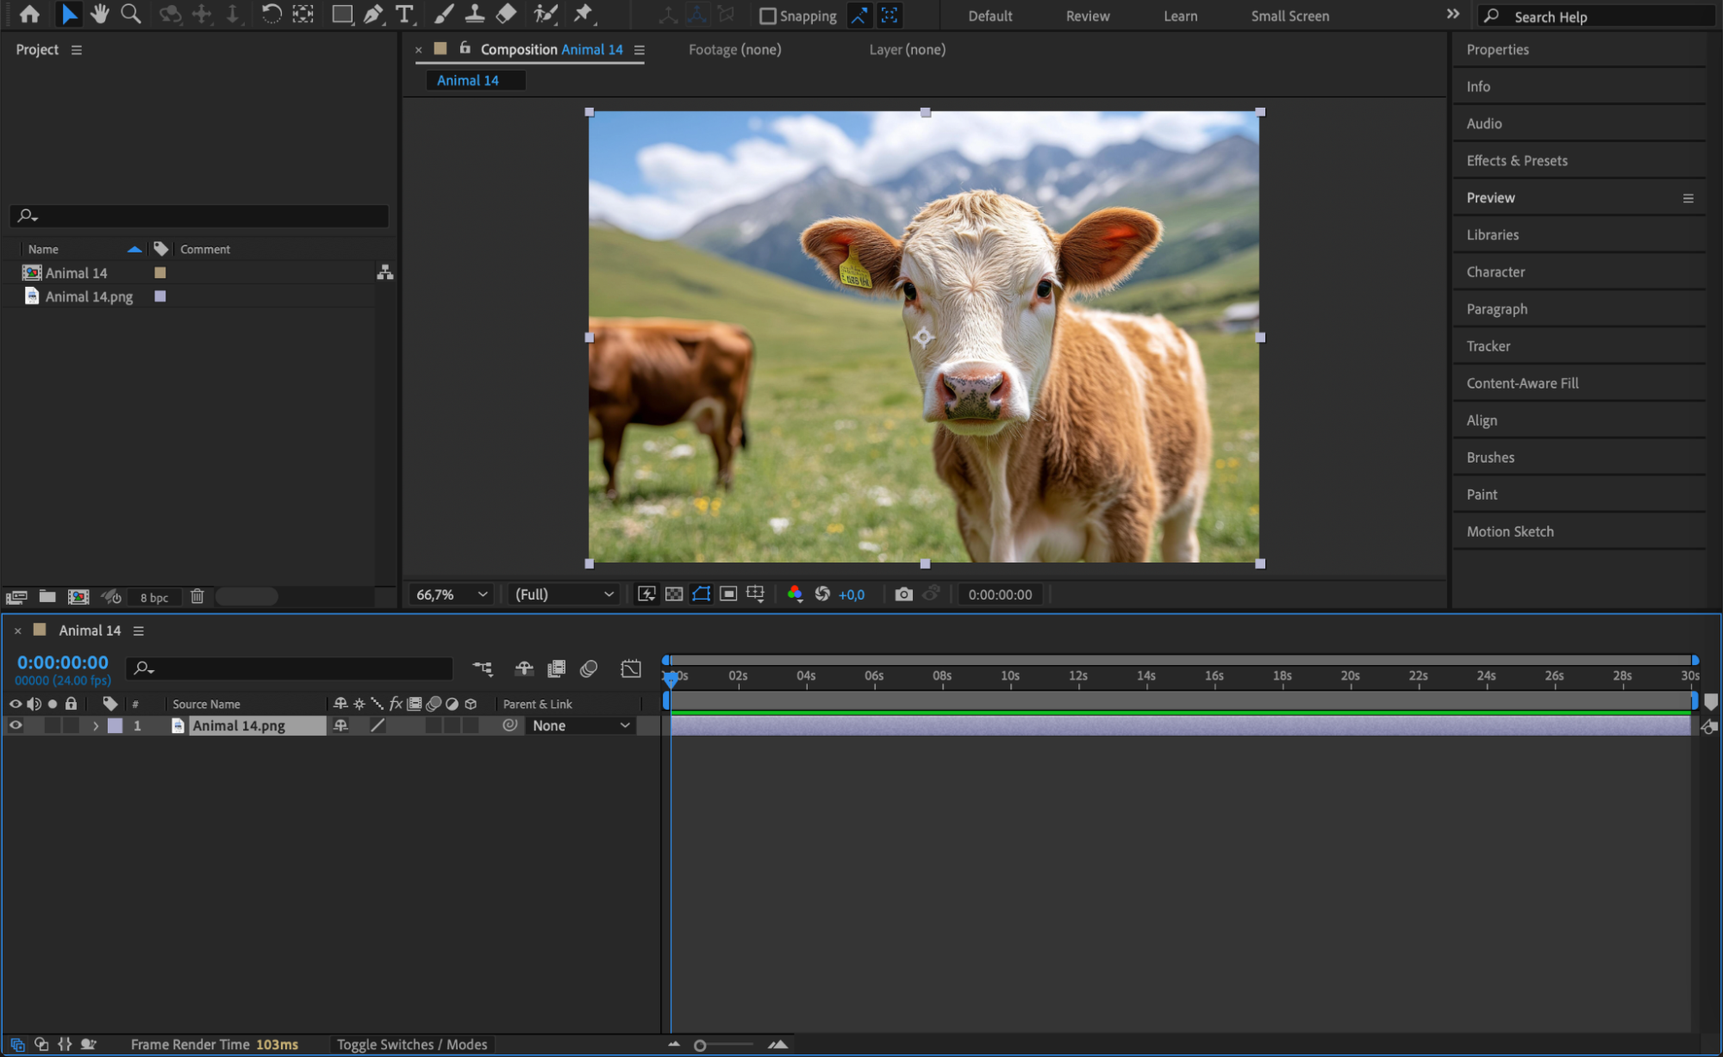Open the 66,7% magnification dropdown

(452, 594)
